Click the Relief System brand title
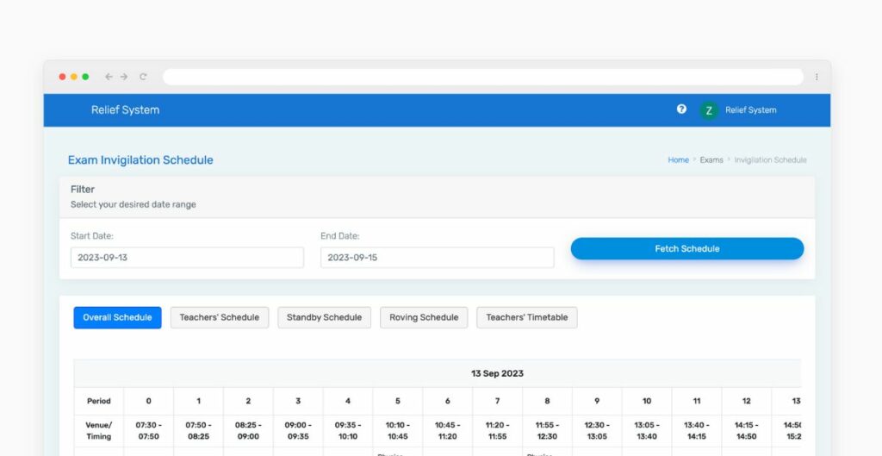The image size is (882, 456). tap(125, 110)
